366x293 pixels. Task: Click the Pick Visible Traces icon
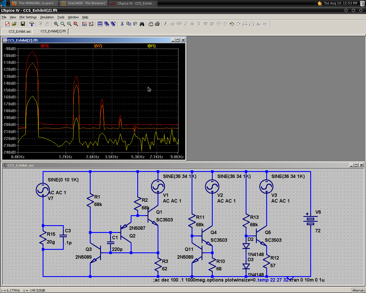click(85, 24)
